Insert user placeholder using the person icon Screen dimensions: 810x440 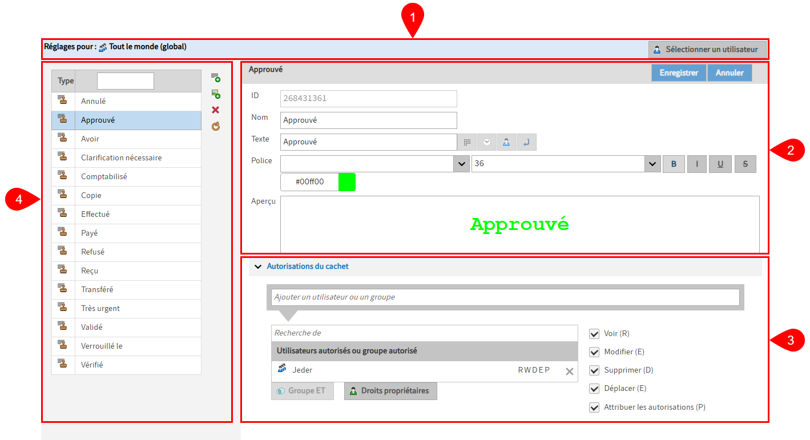[506, 142]
